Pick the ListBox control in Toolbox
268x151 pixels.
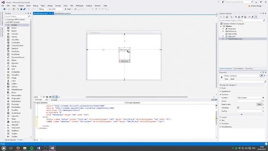tap(14, 83)
